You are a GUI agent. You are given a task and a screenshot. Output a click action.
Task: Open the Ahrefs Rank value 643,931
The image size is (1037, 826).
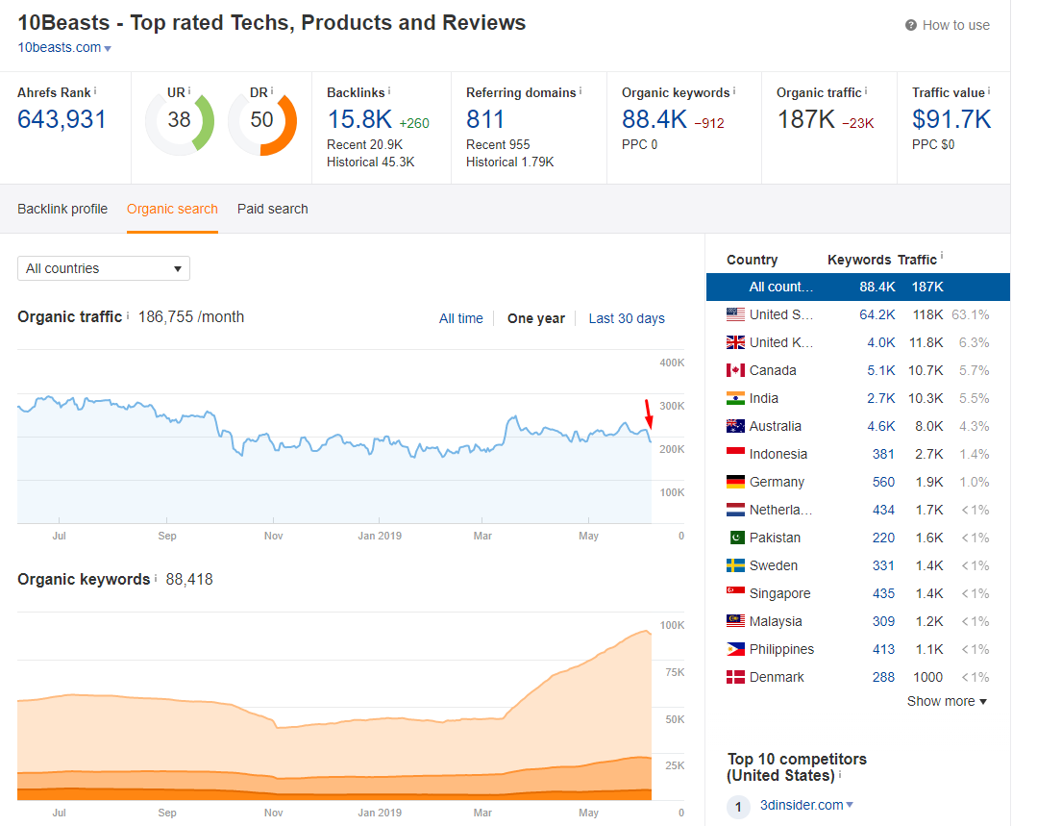coord(62,119)
